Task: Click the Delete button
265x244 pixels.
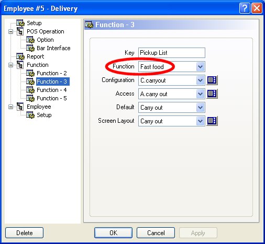Action: click(24, 233)
